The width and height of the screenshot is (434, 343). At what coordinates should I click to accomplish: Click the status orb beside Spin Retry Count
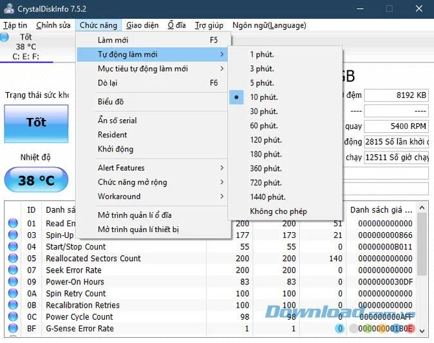13,293
